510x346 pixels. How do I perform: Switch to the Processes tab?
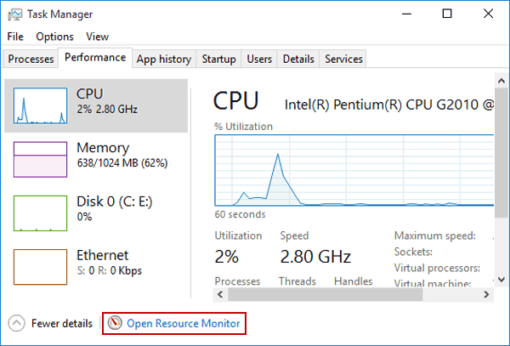click(x=31, y=59)
